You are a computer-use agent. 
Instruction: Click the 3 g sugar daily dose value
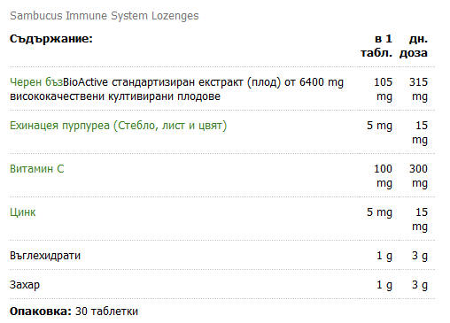tap(420, 285)
